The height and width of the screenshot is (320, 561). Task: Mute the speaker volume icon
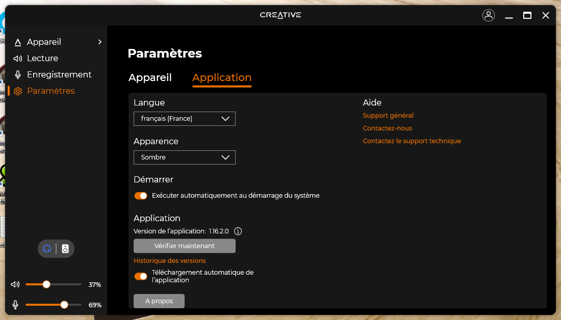pyautogui.click(x=16, y=284)
